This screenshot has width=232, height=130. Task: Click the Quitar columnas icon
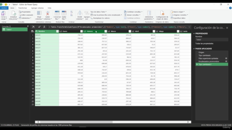click(47, 13)
